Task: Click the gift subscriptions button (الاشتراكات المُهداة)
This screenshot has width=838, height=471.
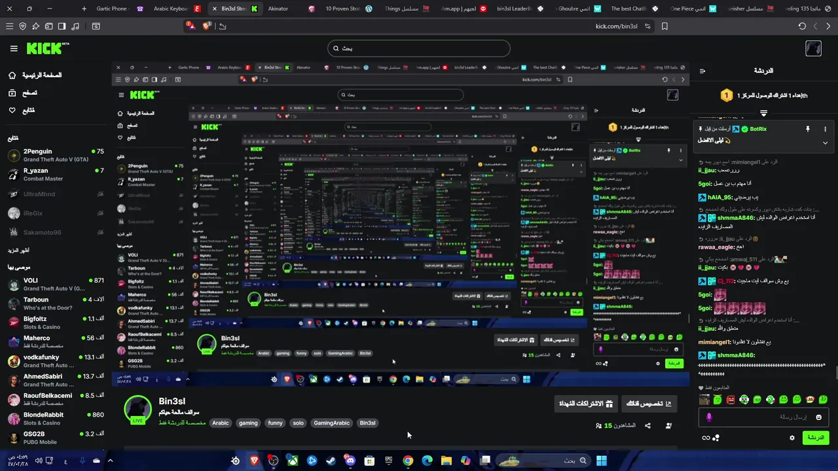Action: pyautogui.click(x=586, y=404)
